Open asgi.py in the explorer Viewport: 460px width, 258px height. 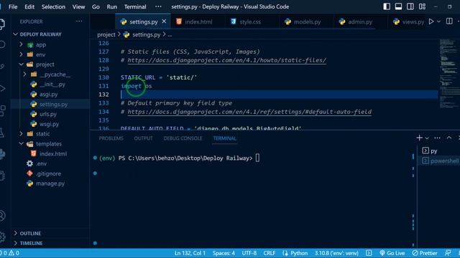(50, 94)
